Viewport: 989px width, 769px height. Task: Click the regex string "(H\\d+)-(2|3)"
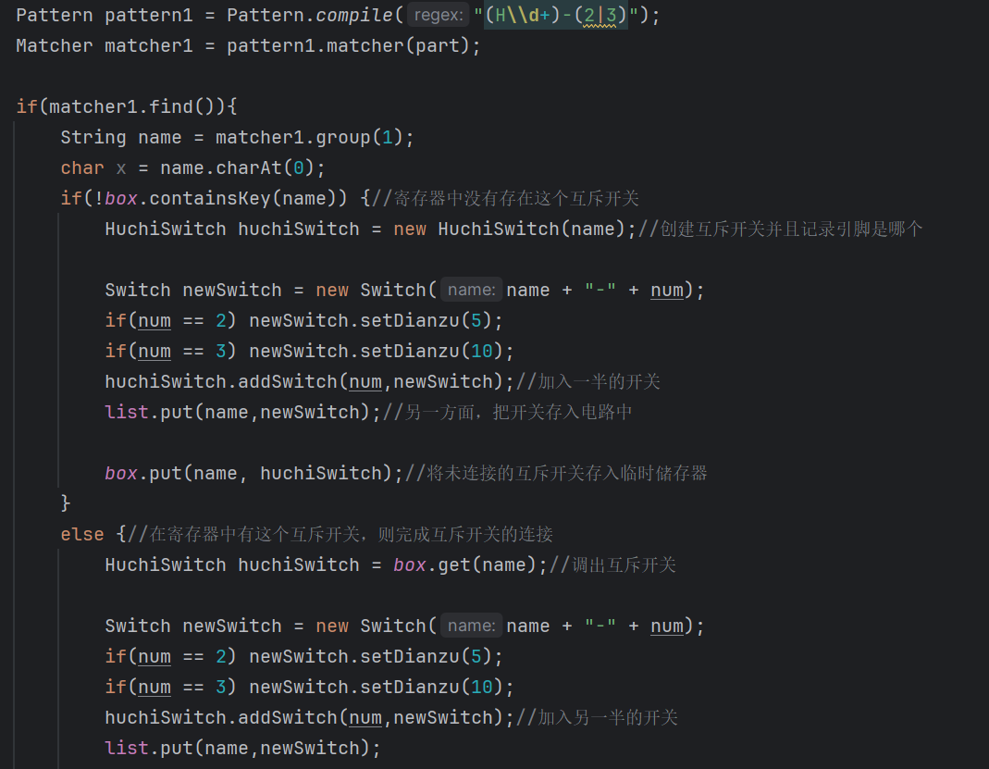(x=556, y=15)
